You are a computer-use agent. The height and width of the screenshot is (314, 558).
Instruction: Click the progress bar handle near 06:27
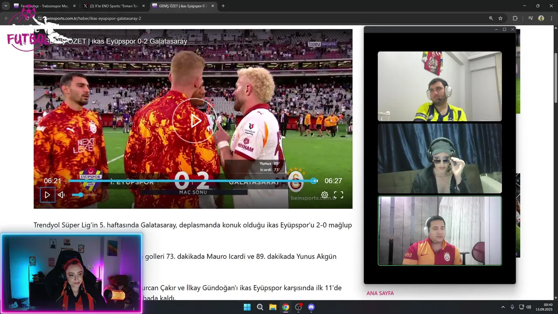[x=314, y=181]
